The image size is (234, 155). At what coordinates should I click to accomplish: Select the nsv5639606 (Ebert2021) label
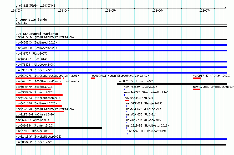pos(144,109)
